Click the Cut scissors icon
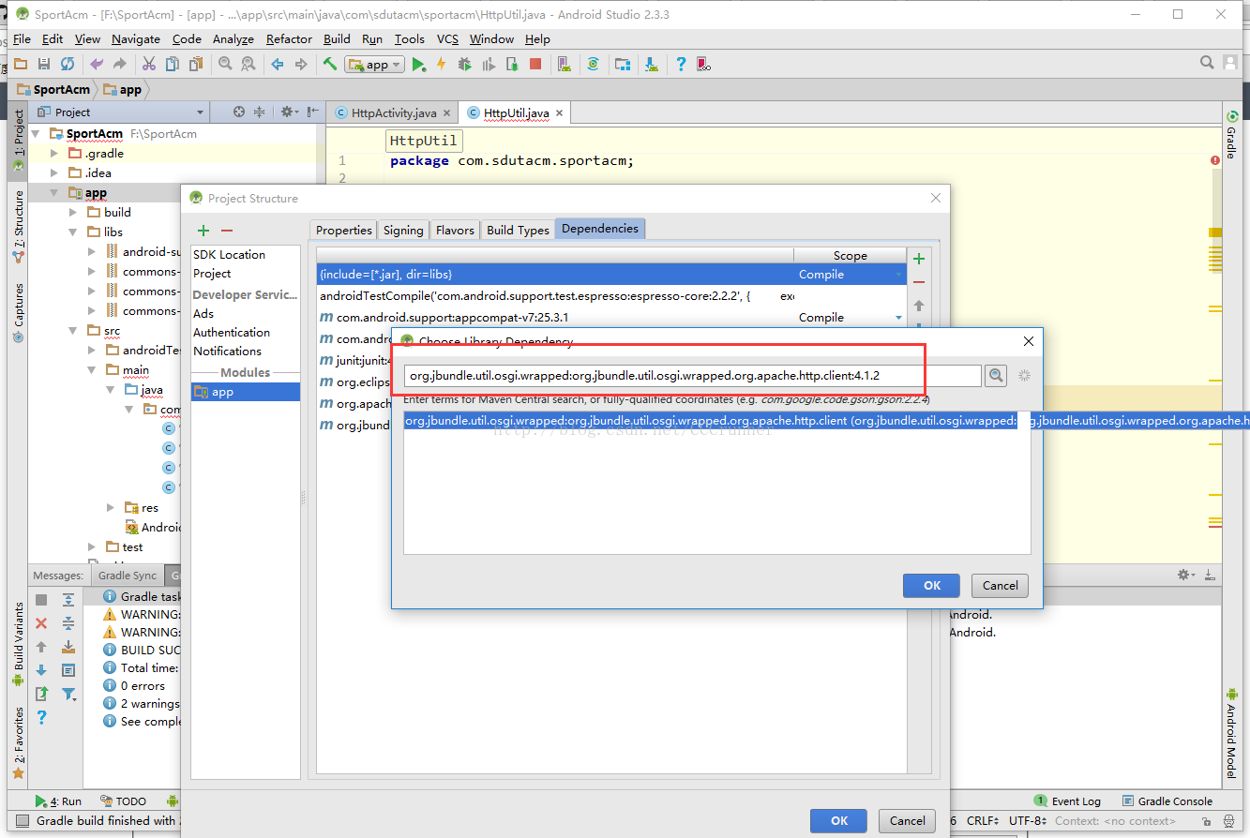The image size is (1250, 838). tap(148, 64)
